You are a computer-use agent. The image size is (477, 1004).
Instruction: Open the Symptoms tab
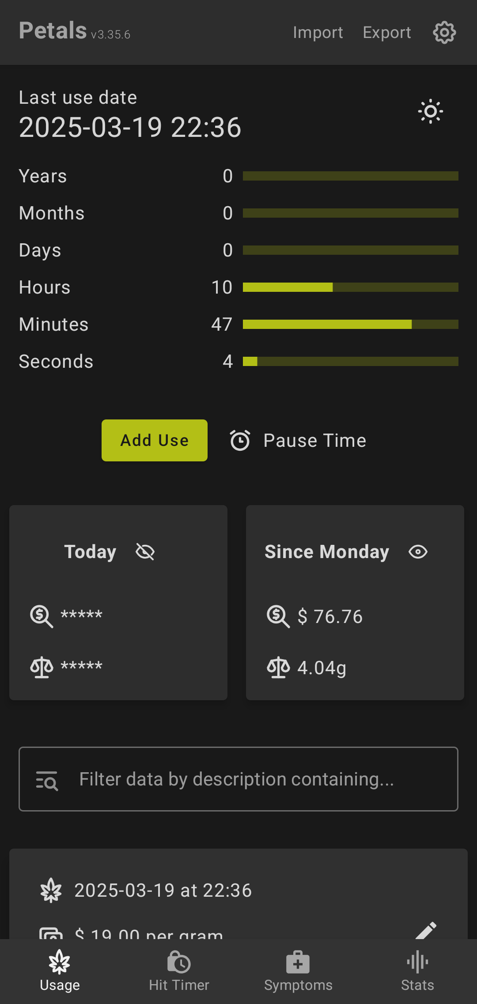tap(298, 971)
